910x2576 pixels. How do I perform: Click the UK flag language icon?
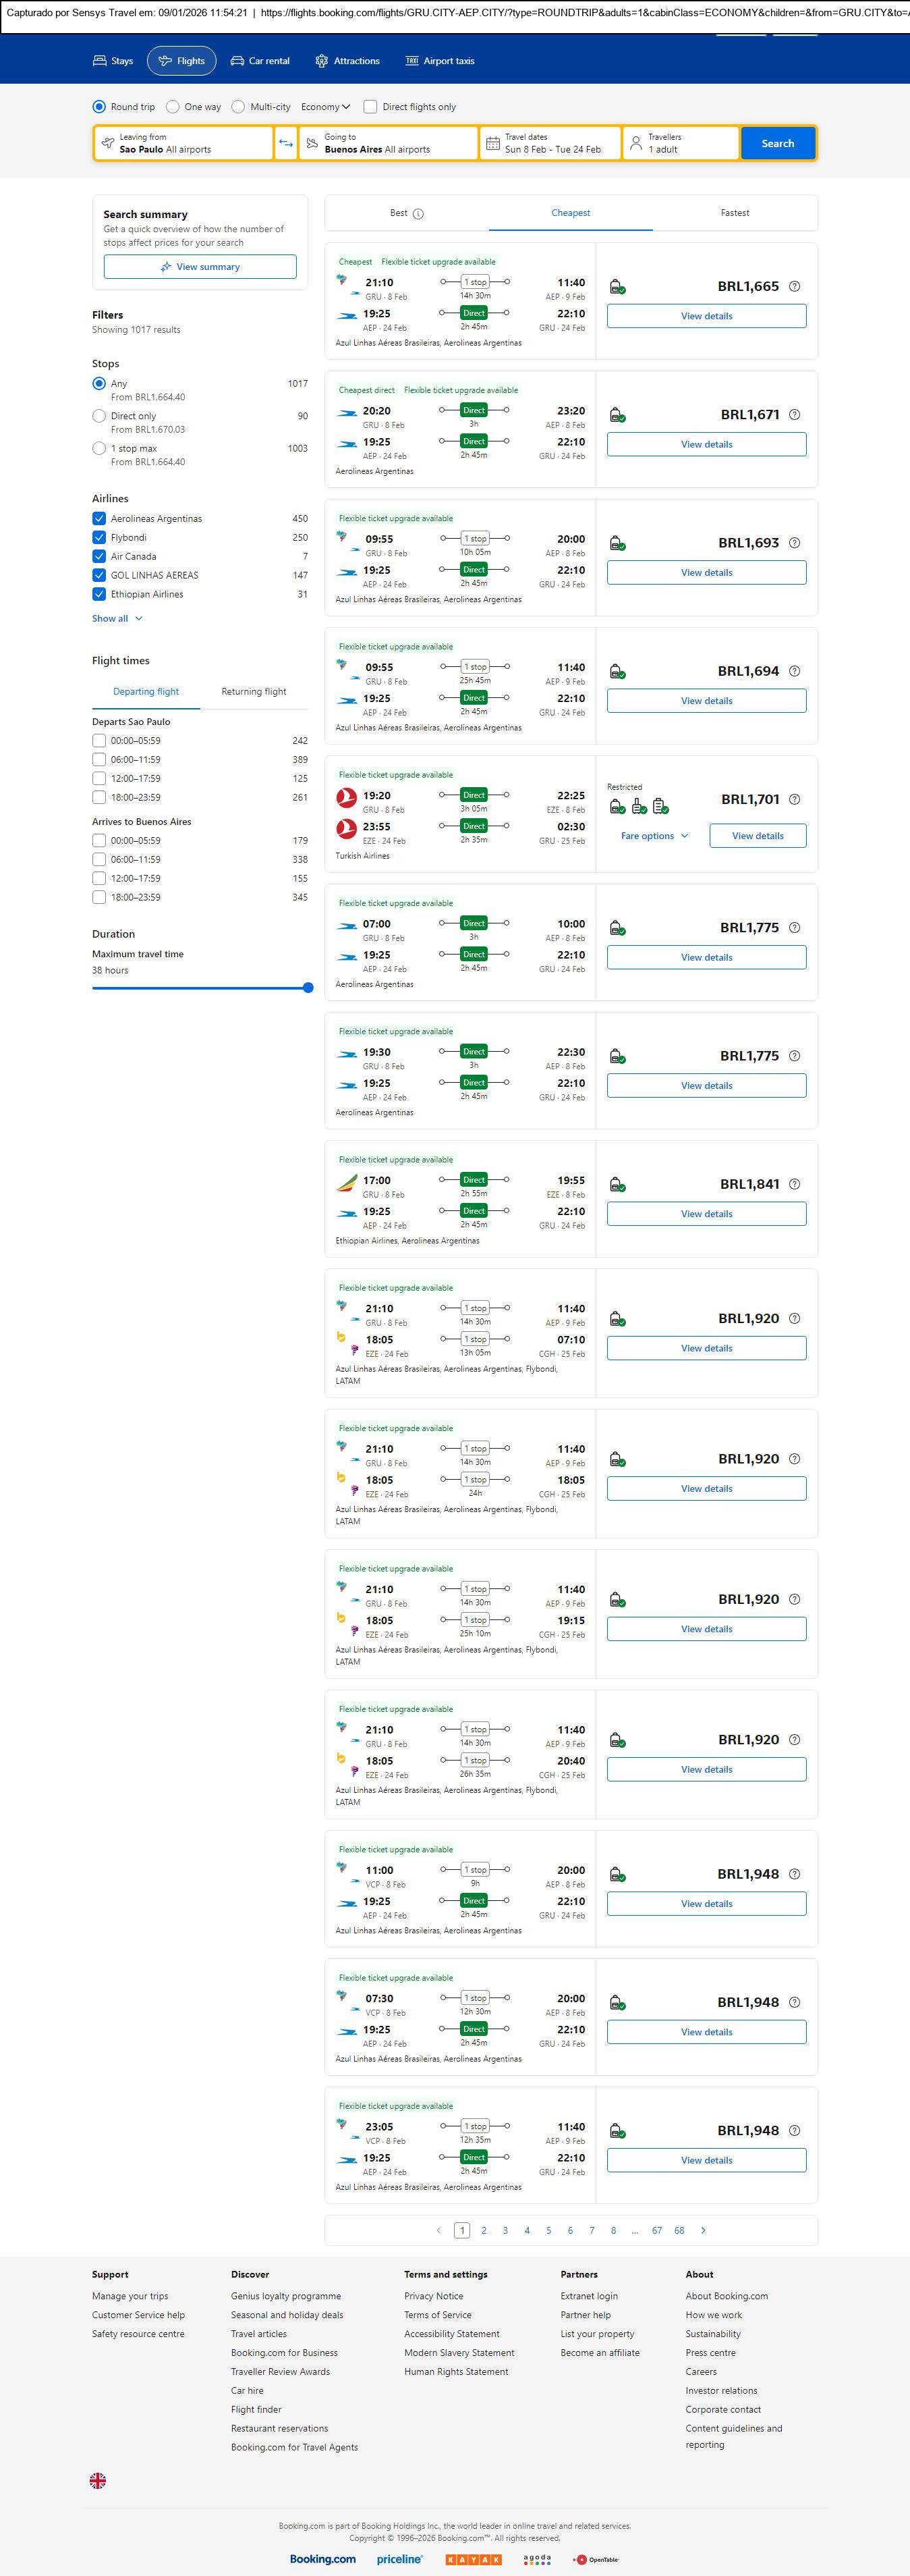[98, 2480]
